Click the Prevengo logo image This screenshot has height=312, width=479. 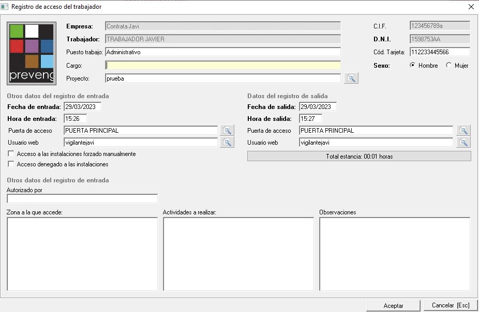tap(32, 53)
